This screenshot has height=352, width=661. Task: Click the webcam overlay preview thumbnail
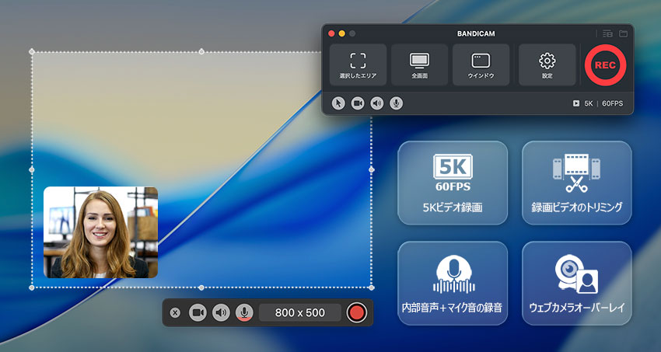[x=100, y=232]
